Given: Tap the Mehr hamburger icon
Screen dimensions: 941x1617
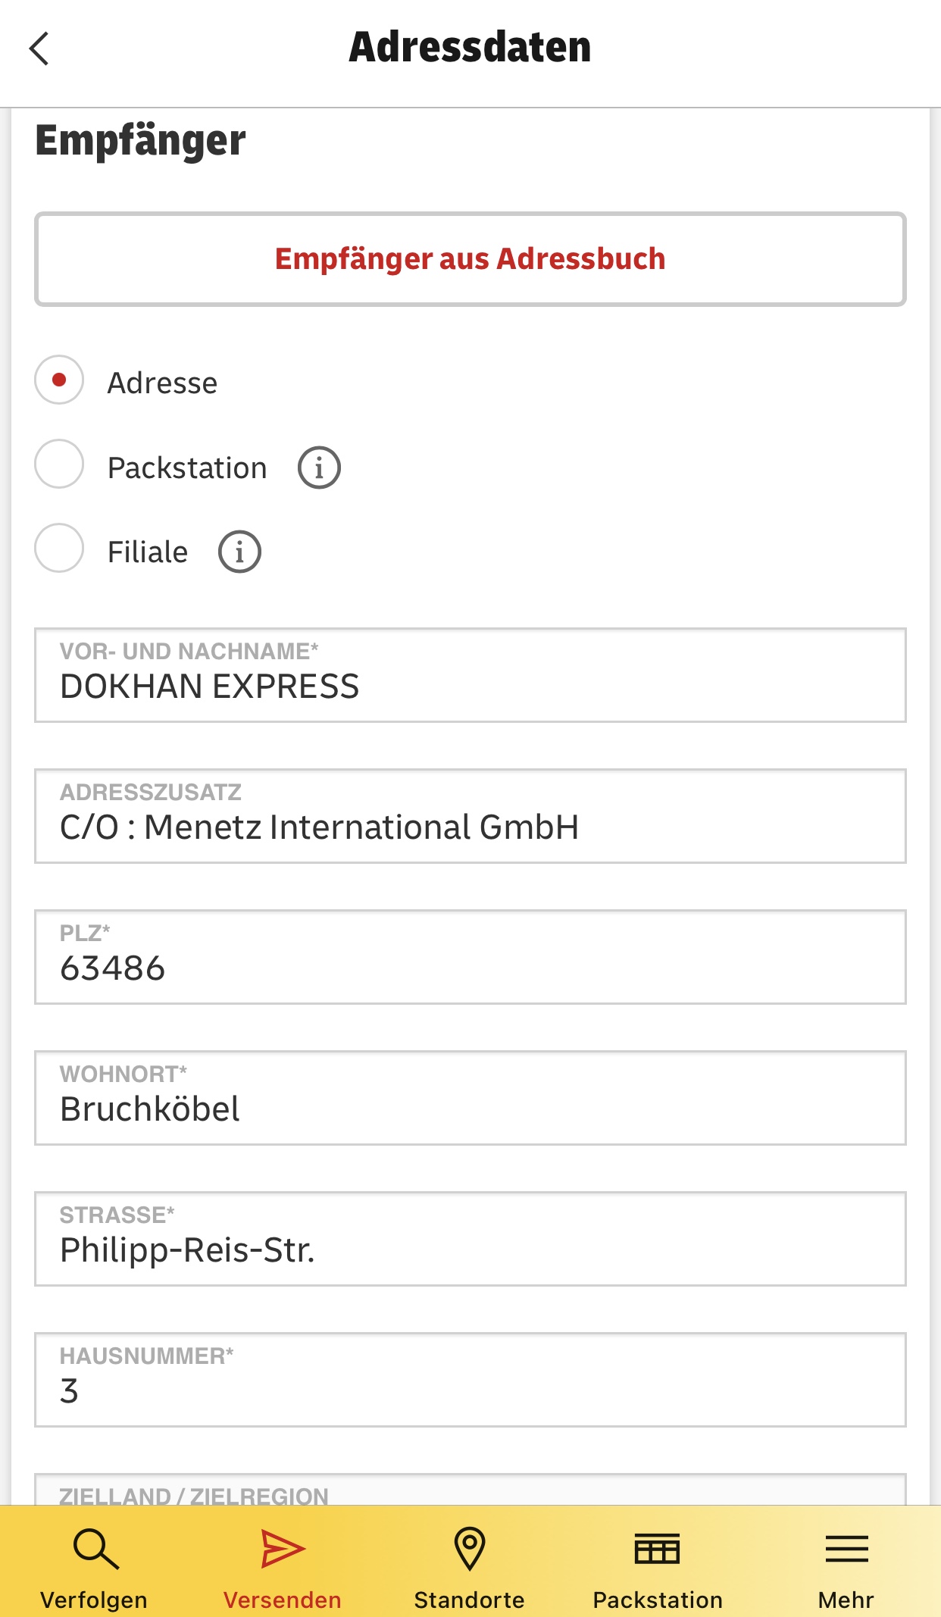Looking at the screenshot, I should [846, 1549].
